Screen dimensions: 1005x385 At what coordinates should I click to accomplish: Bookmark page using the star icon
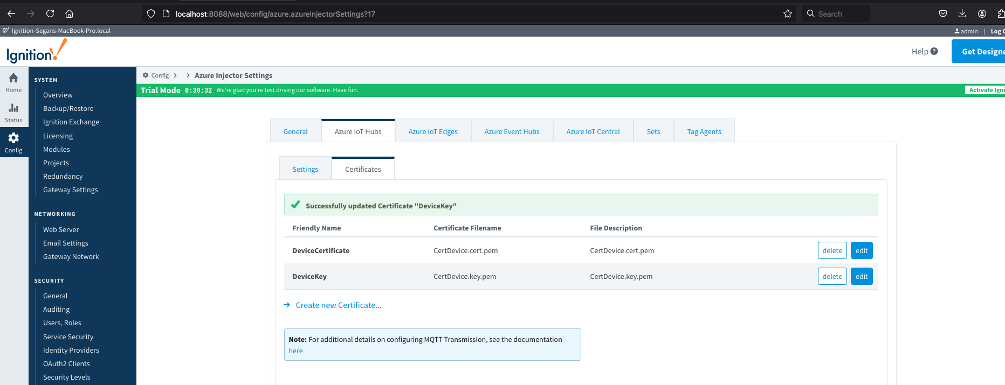click(787, 13)
